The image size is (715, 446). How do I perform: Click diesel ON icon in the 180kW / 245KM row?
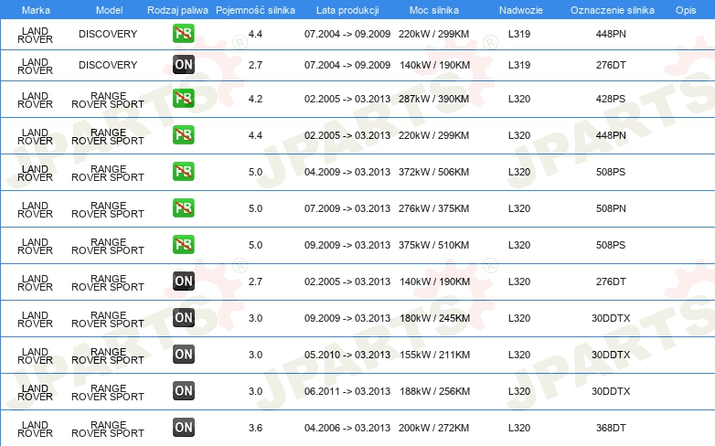(183, 317)
